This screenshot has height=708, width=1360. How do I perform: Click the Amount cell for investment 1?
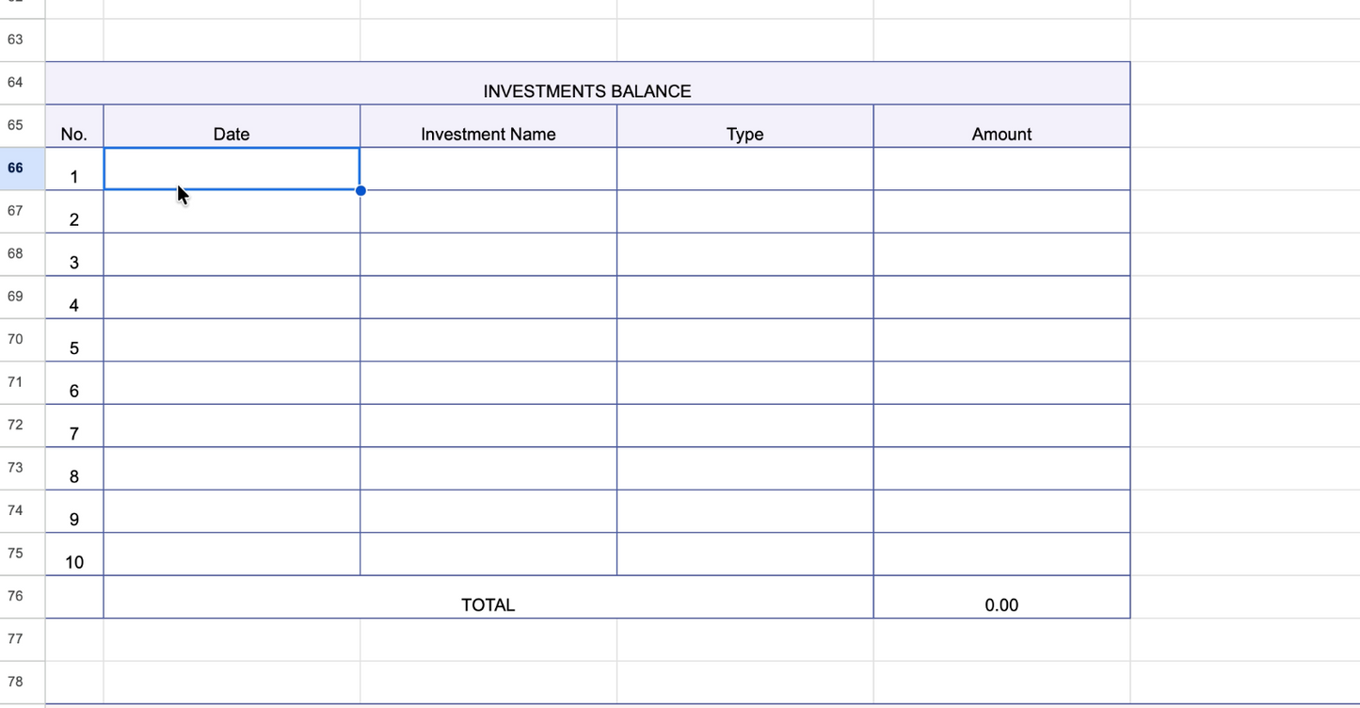point(1001,169)
